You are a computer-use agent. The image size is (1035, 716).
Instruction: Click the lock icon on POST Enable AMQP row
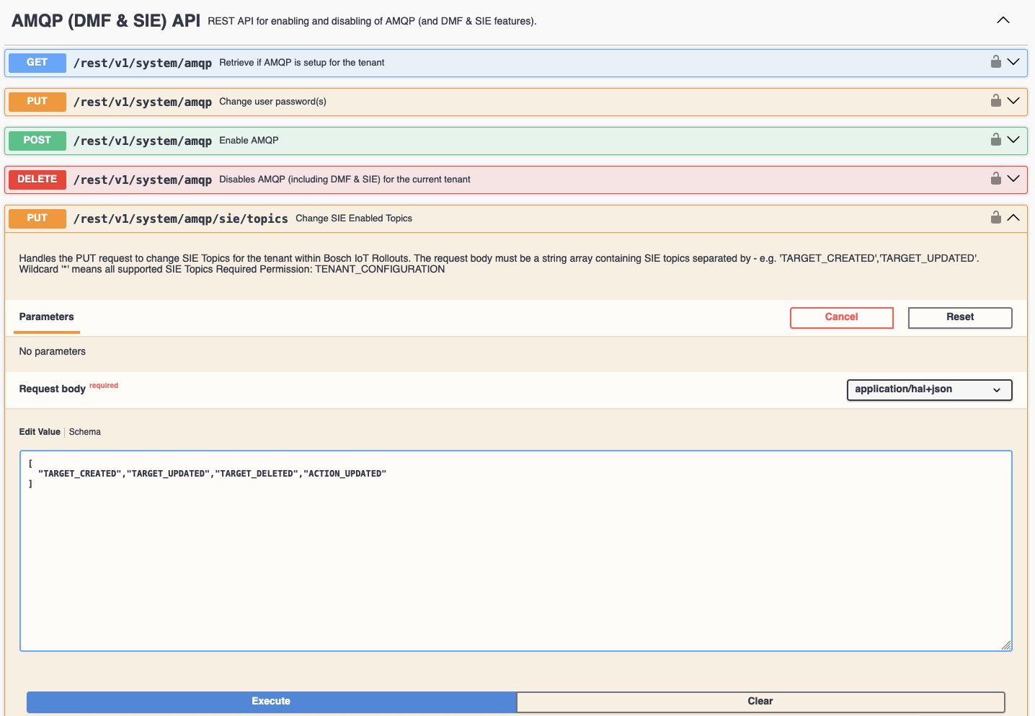[x=995, y=140]
